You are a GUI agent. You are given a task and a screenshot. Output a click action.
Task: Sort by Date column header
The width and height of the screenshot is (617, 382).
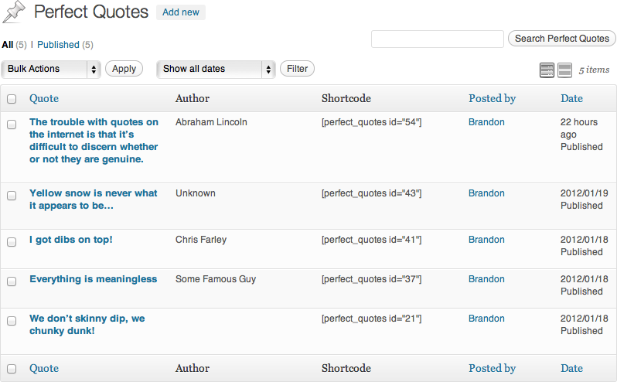point(571,98)
